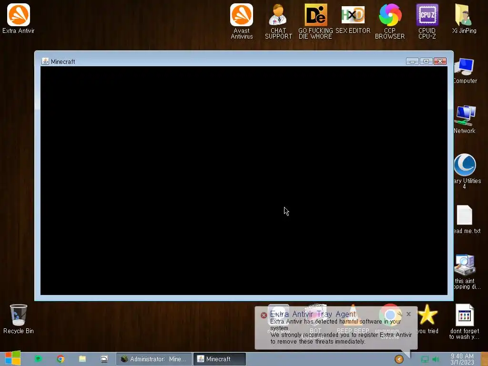The height and width of the screenshot is (366, 488).
Task: Click the Extra Antivir Tray Agent balloon title
Action: (313, 314)
